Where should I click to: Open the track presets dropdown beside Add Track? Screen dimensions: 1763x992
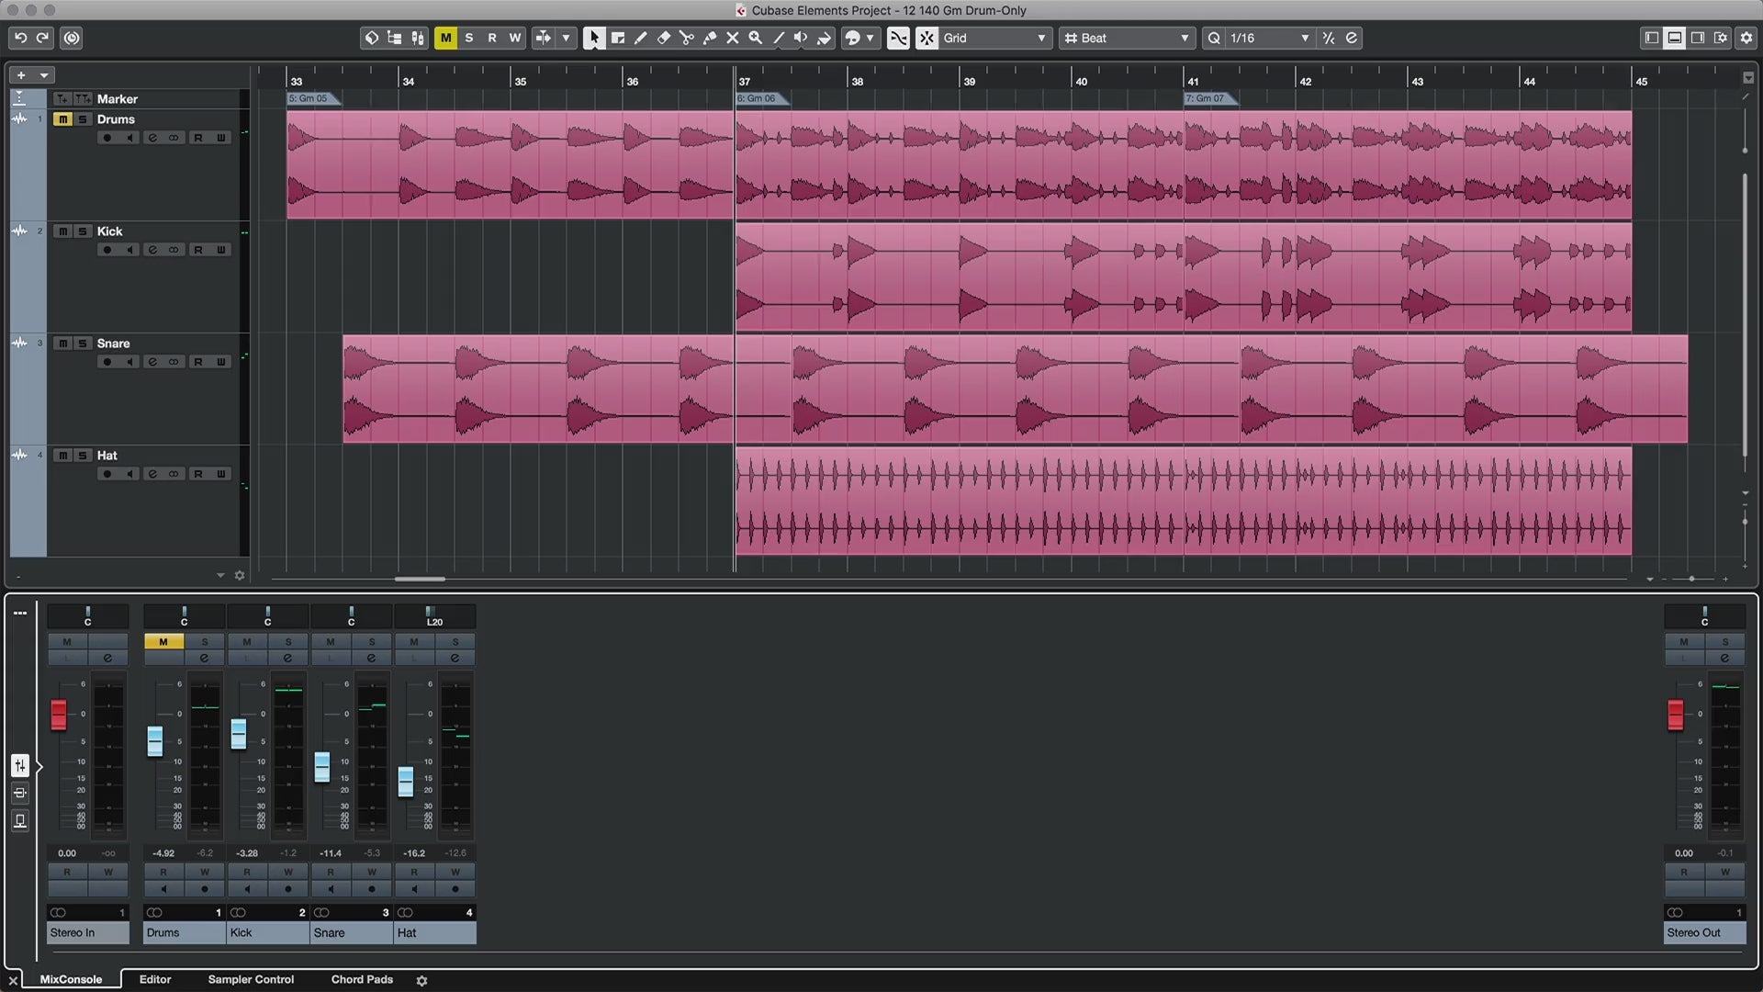coord(44,75)
